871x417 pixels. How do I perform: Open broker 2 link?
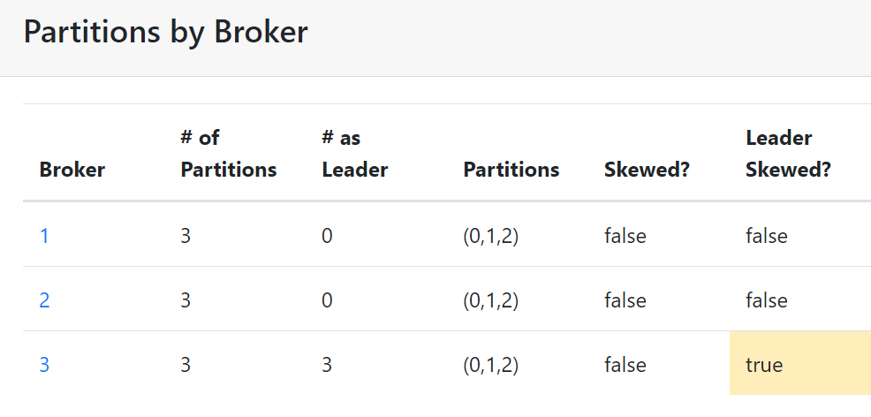[x=44, y=300]
